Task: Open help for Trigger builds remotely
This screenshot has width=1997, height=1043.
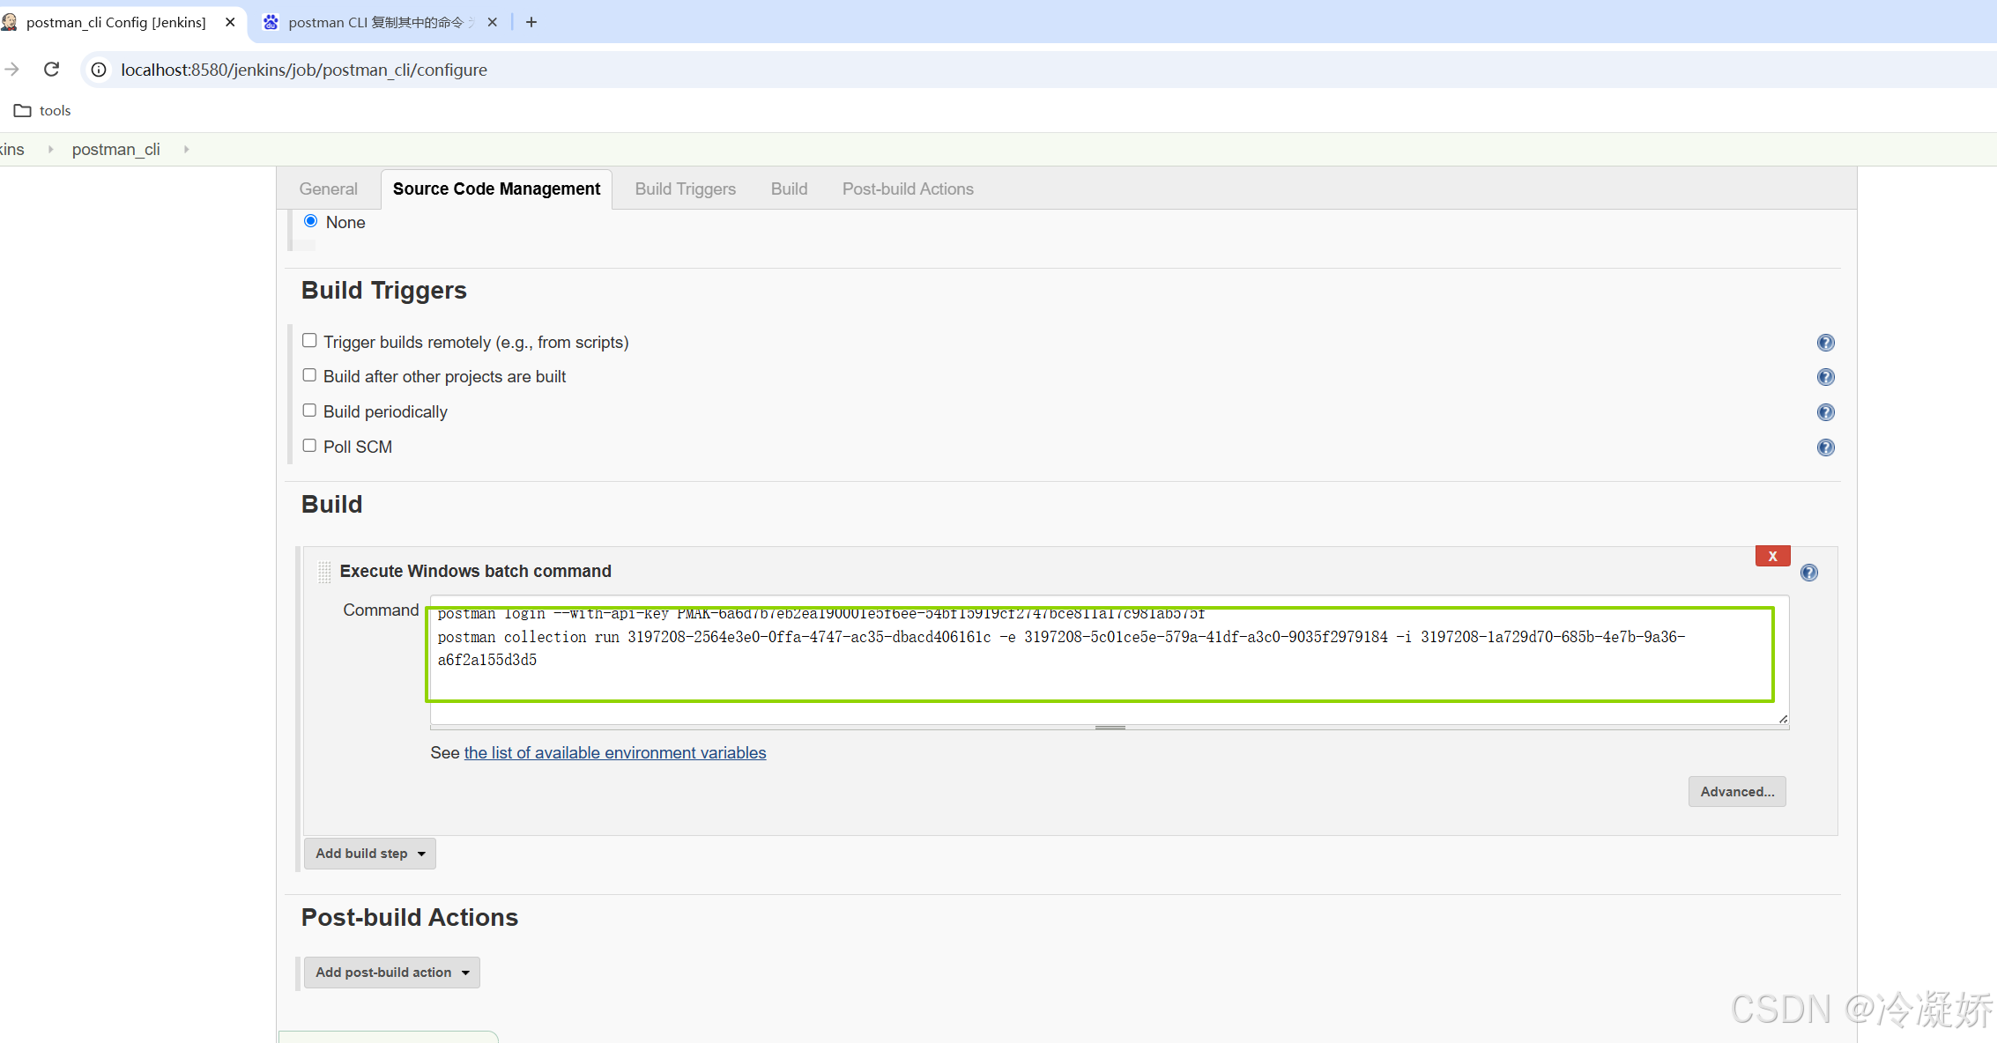Action: click(1825, 343)
